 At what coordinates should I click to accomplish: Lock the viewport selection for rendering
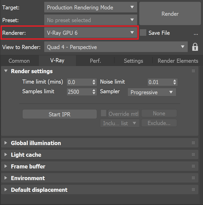(195, 47)
